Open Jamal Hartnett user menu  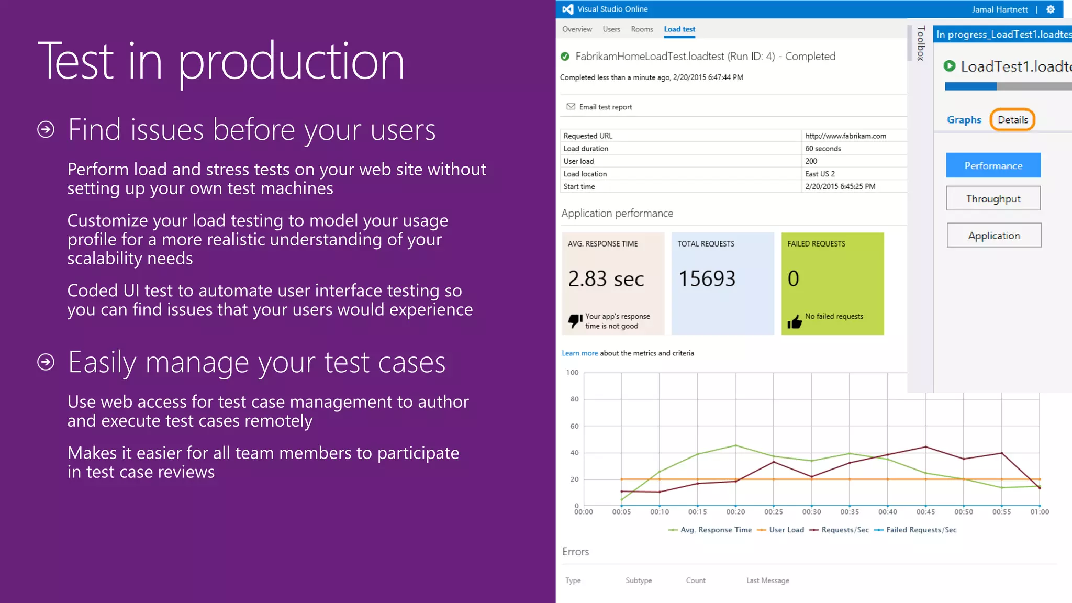pyautogui.click(x=999, y=9)
